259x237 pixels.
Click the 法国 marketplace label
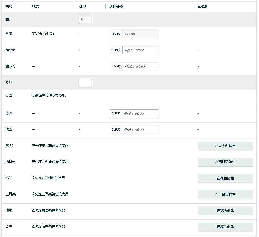coord(9,129)
